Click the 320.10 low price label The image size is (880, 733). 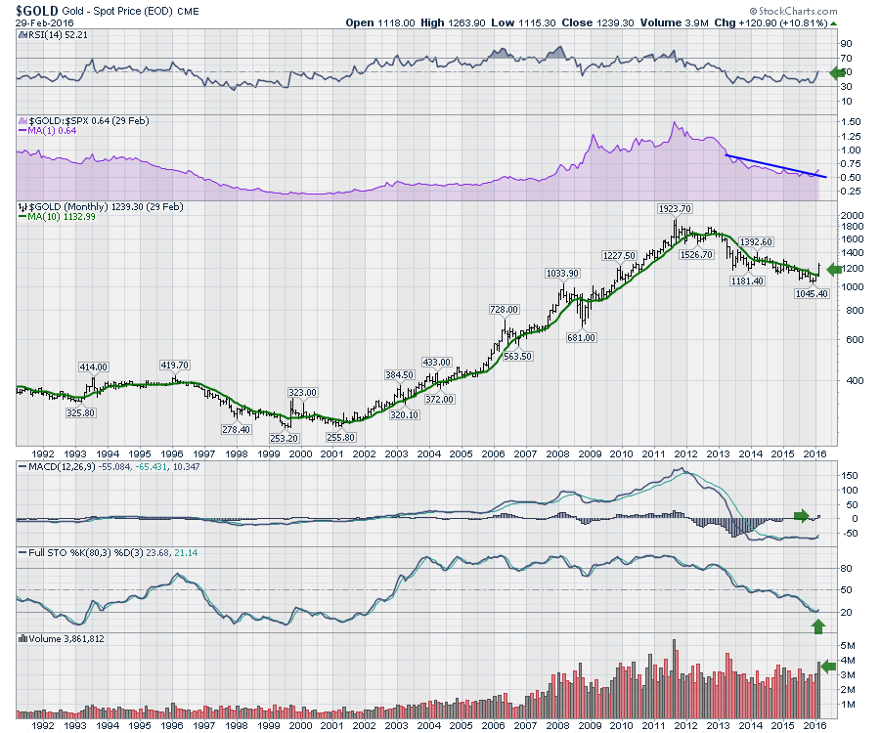pos(404,415)
